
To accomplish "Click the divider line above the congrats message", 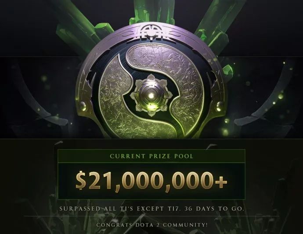I will [x=151, y=216].
